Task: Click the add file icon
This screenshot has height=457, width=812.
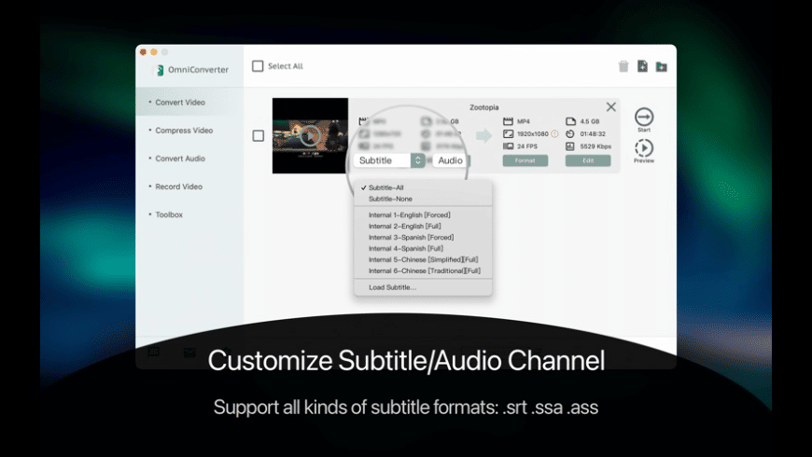Action: coord(642,66)
